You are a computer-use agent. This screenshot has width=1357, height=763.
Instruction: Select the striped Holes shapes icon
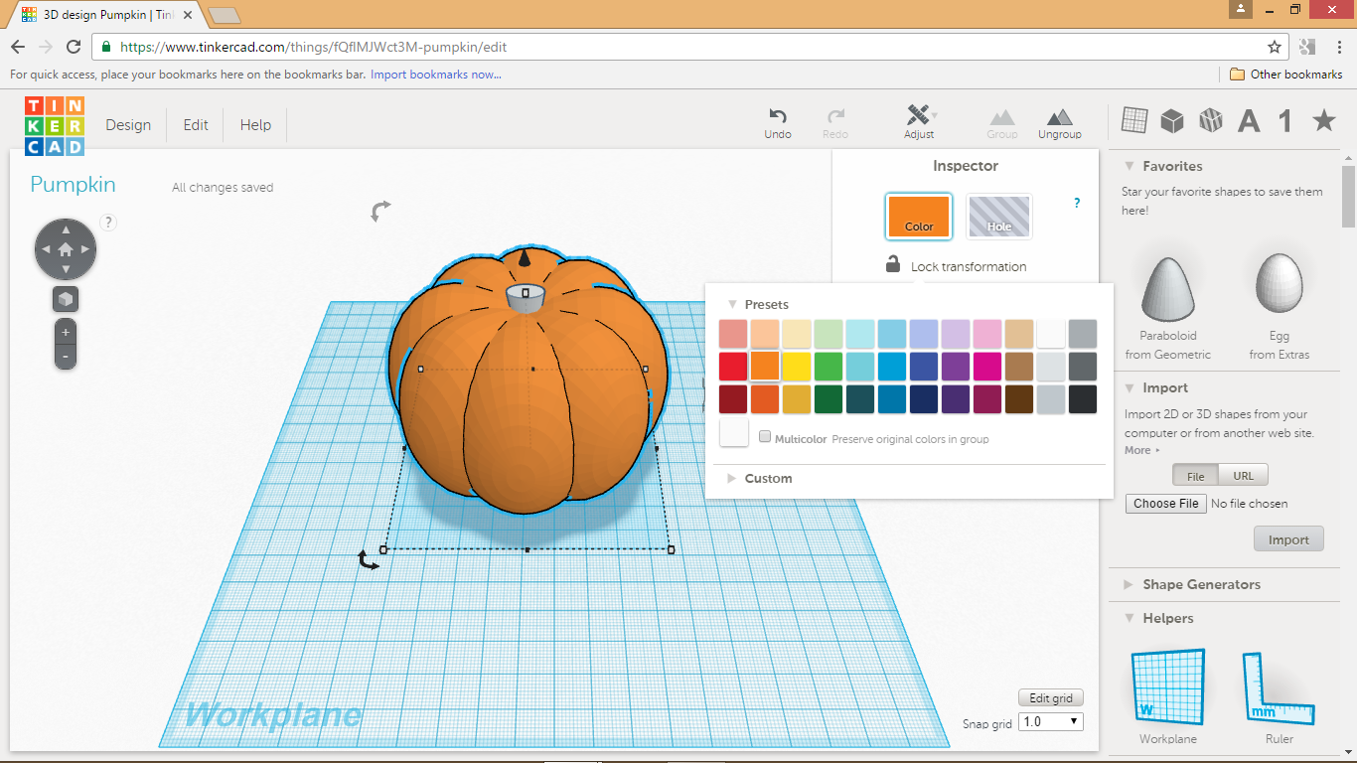point(1211,120)
